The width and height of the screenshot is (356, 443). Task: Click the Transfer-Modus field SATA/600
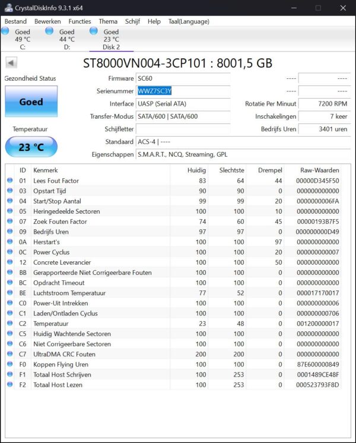tap(183, 116)
